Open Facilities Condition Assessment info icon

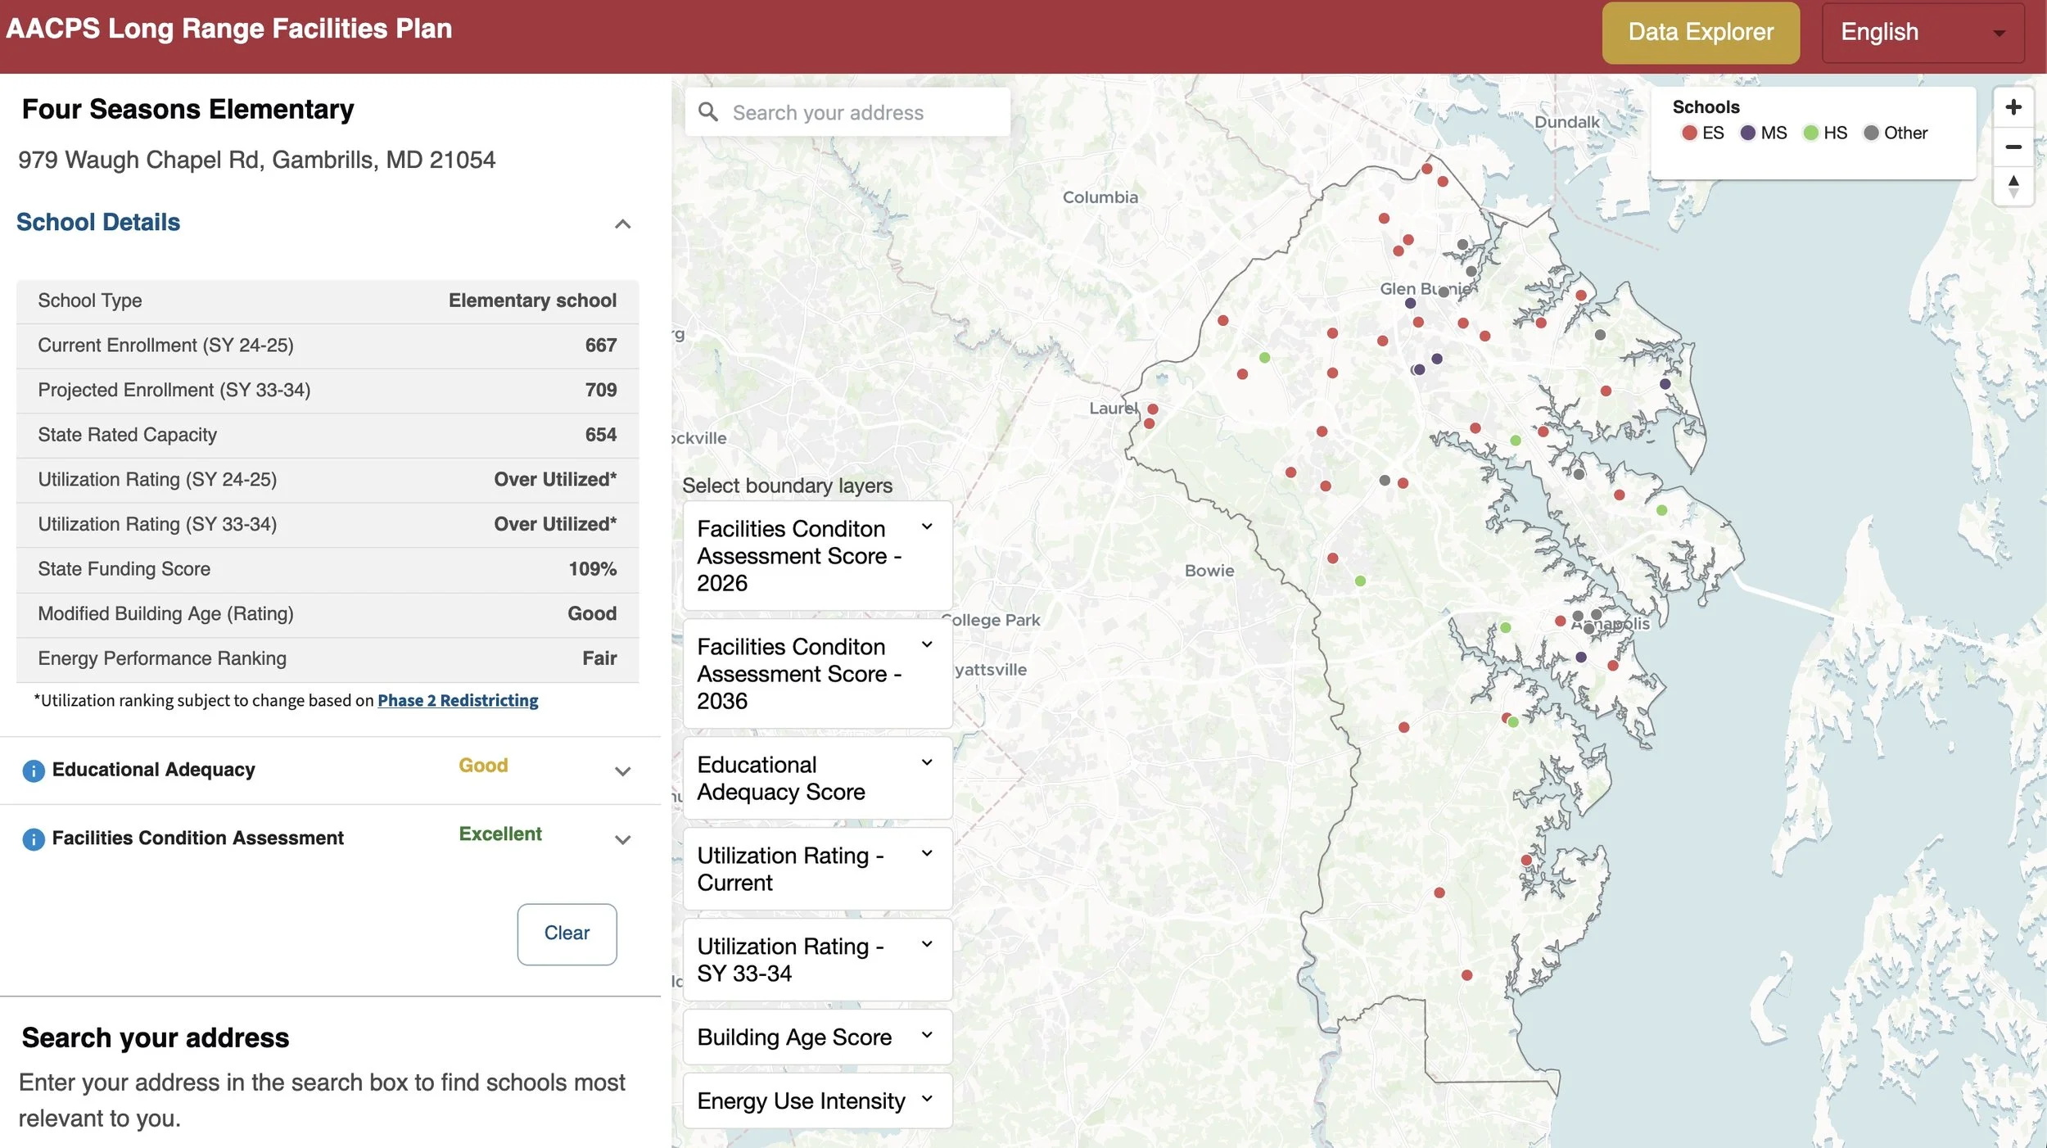[x=34, y=839]
